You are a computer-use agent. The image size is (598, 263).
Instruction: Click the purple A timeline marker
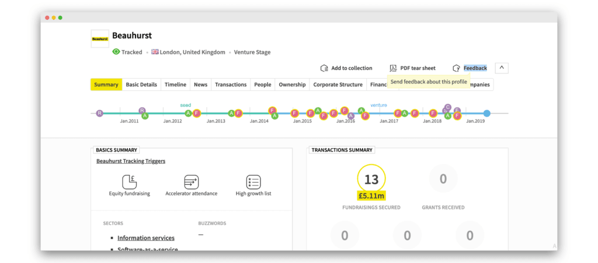click(x=351, y=115)
